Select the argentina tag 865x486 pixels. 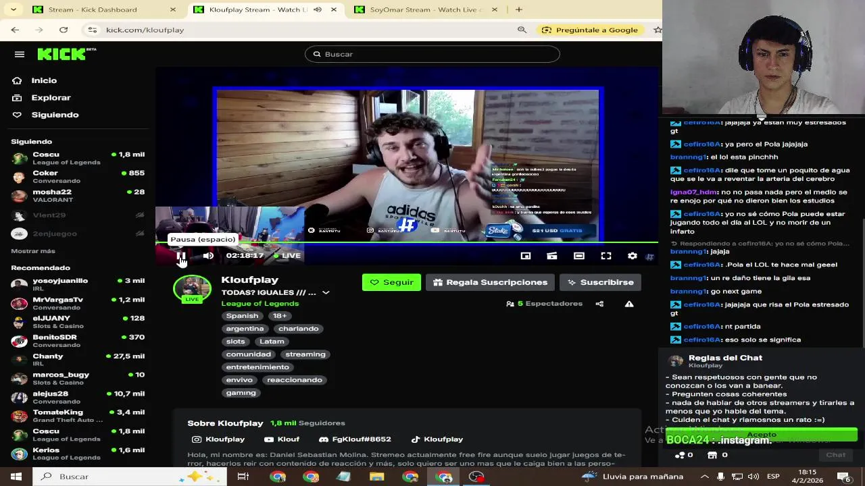[245, 329]
